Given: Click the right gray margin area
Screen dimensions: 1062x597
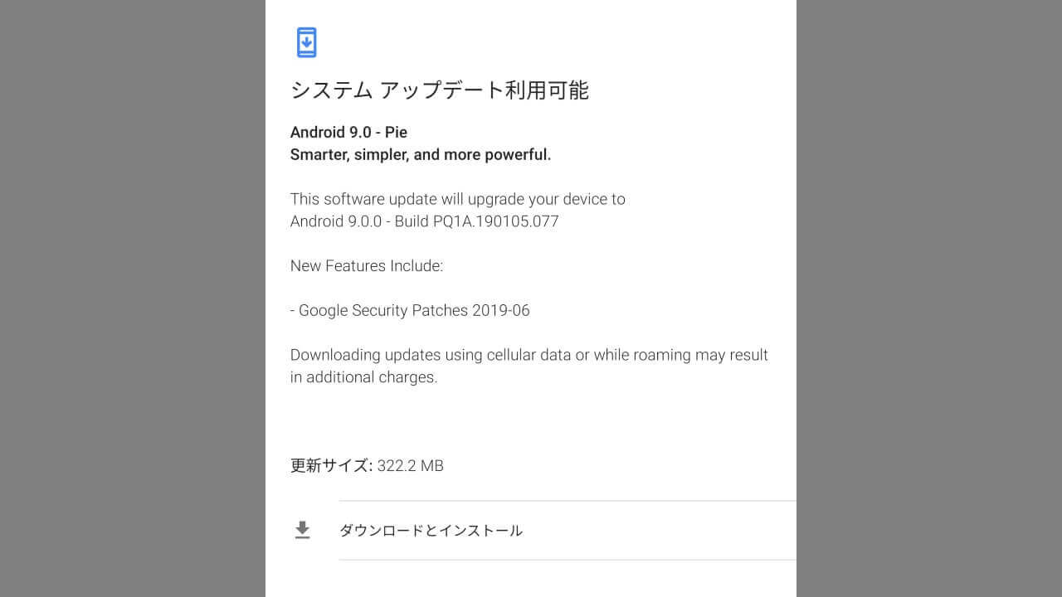Looking at the screenshot, I should [x=929, y=298].
